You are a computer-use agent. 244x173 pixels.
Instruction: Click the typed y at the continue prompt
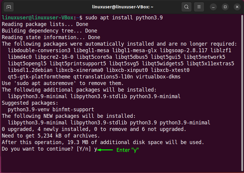[x=96, y=149]
